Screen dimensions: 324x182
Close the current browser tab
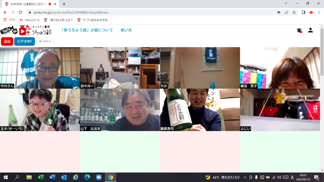55,4
